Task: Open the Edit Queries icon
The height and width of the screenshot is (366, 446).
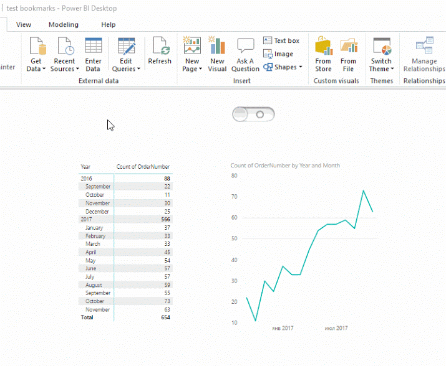Action: (126, 45)
